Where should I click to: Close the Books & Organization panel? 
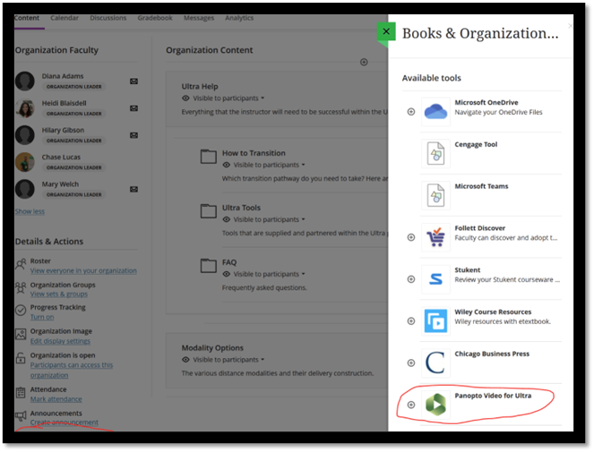click(386, 31)
